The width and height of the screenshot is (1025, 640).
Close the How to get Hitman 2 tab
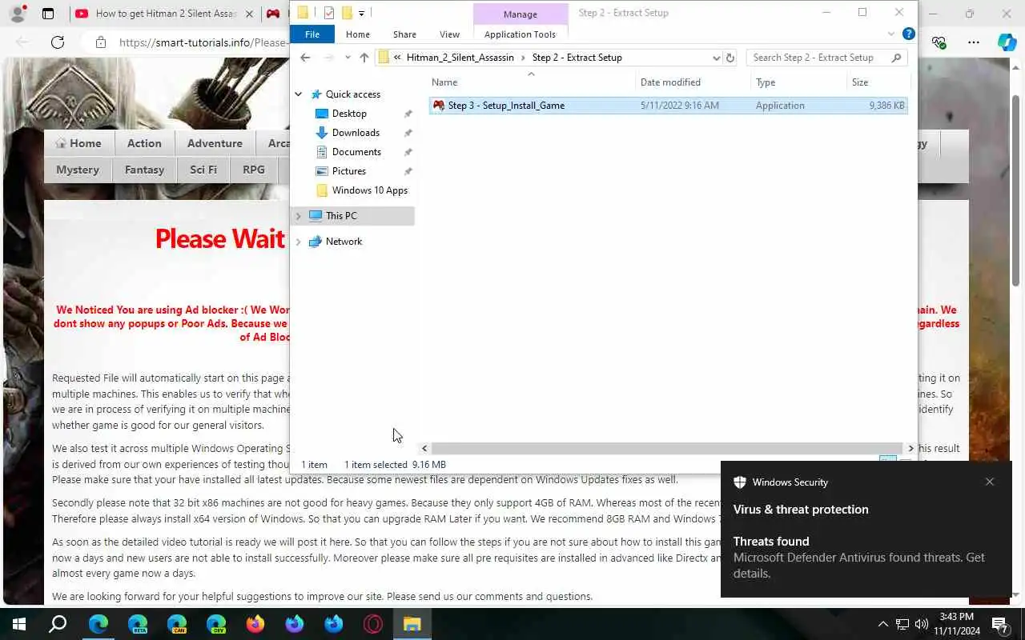pyautogui.click(x=250, y=14)
